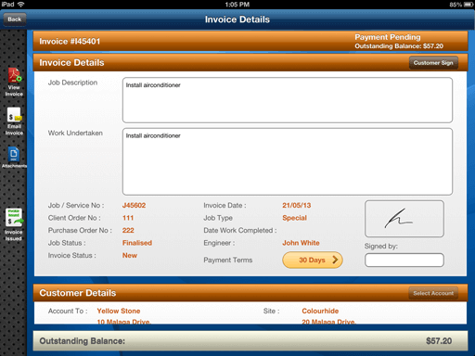Tap the 1:05 PM clock

tap(237, 5)
